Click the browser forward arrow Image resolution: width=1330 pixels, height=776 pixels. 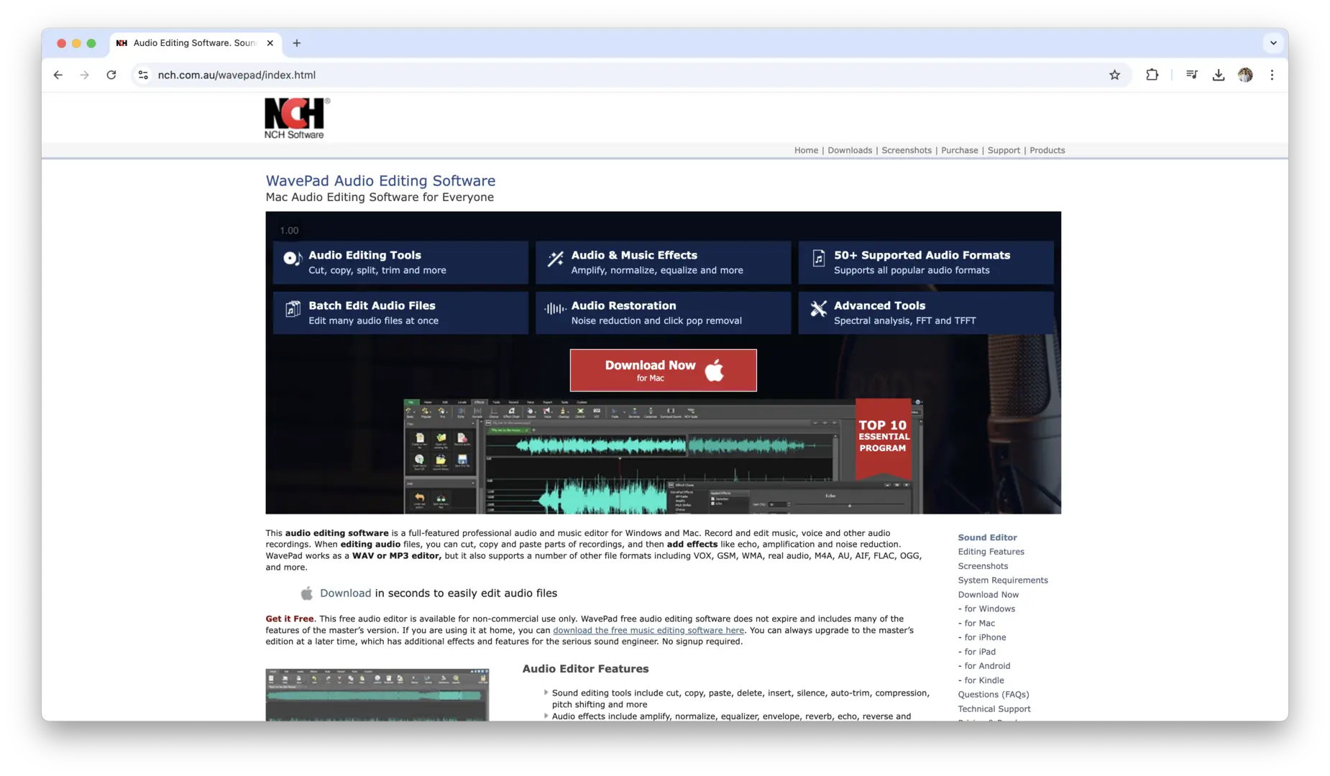coord(85,75)
